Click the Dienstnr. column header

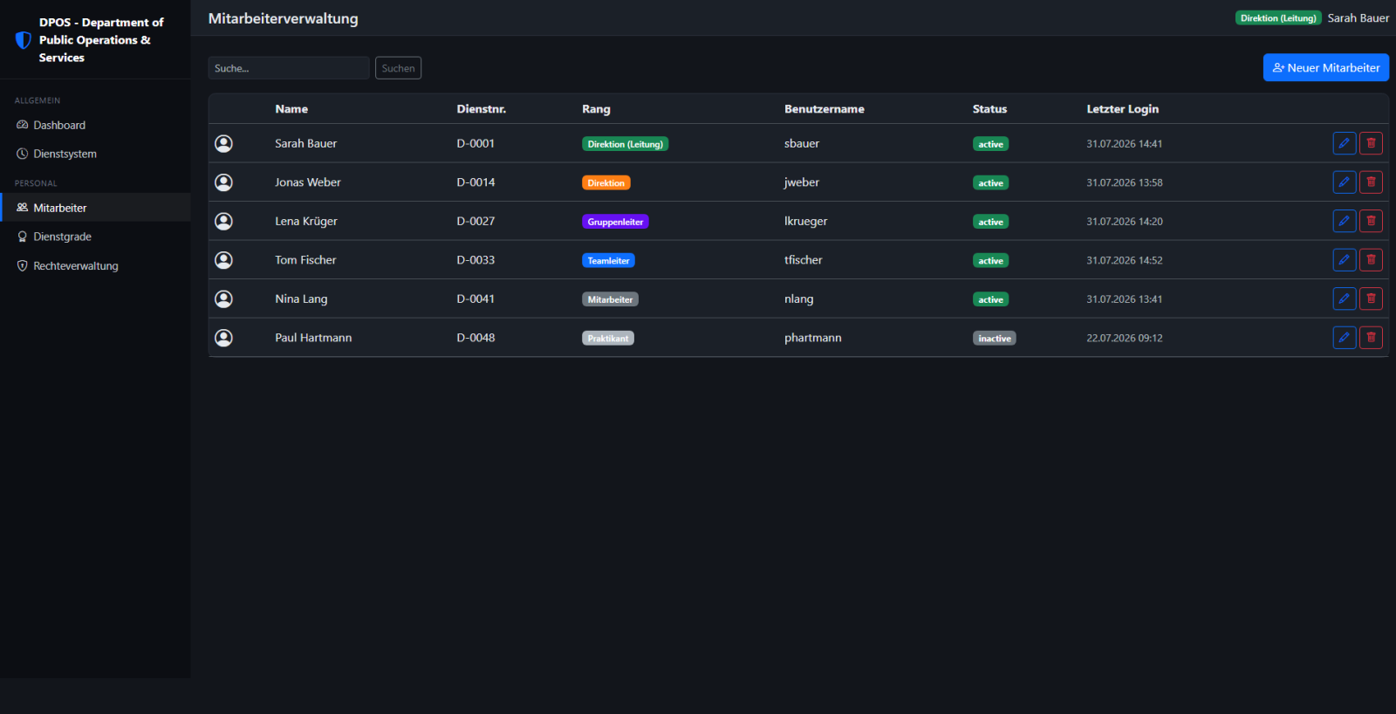(x=482, y=109)
